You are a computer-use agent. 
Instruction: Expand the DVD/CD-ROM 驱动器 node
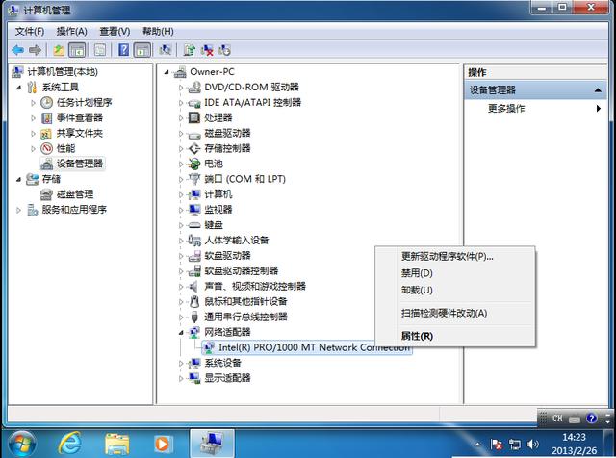(x=181, y=88)
